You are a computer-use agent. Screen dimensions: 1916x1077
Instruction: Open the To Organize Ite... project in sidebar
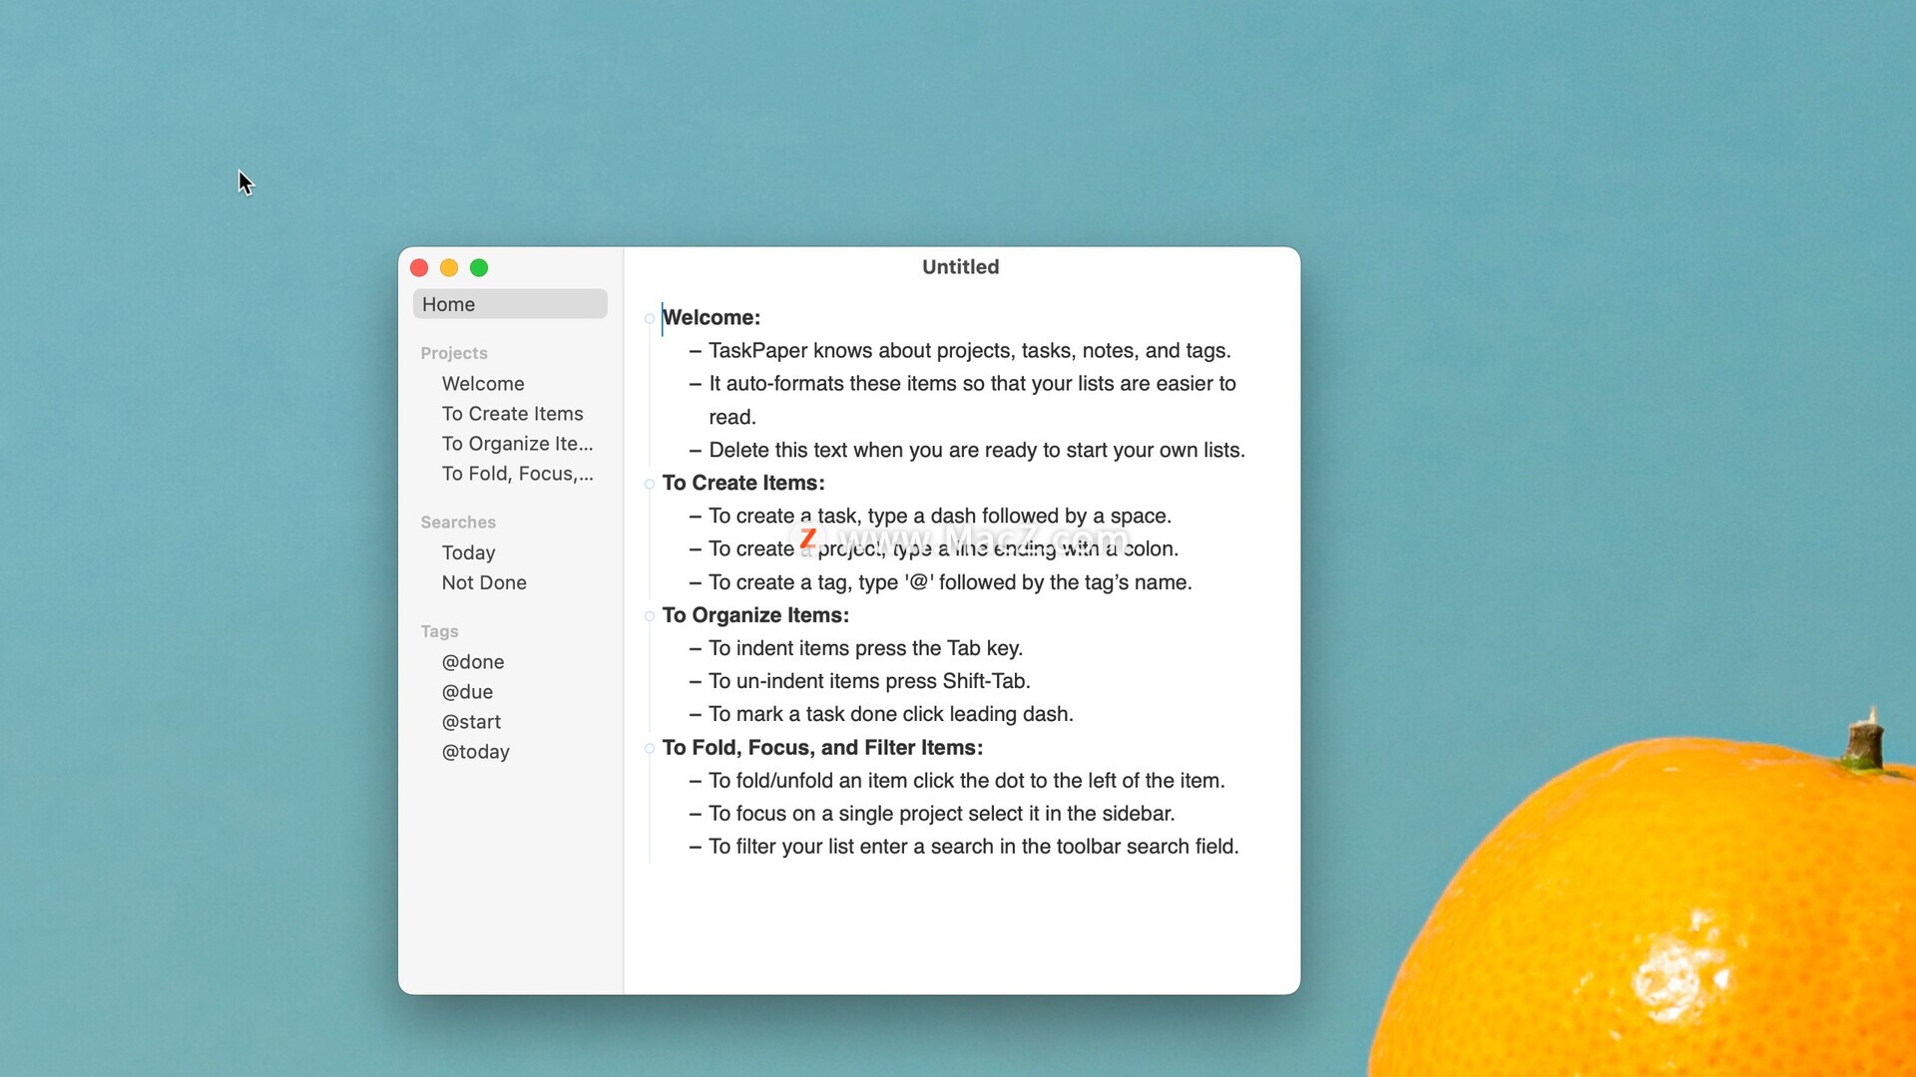point(517,444)
